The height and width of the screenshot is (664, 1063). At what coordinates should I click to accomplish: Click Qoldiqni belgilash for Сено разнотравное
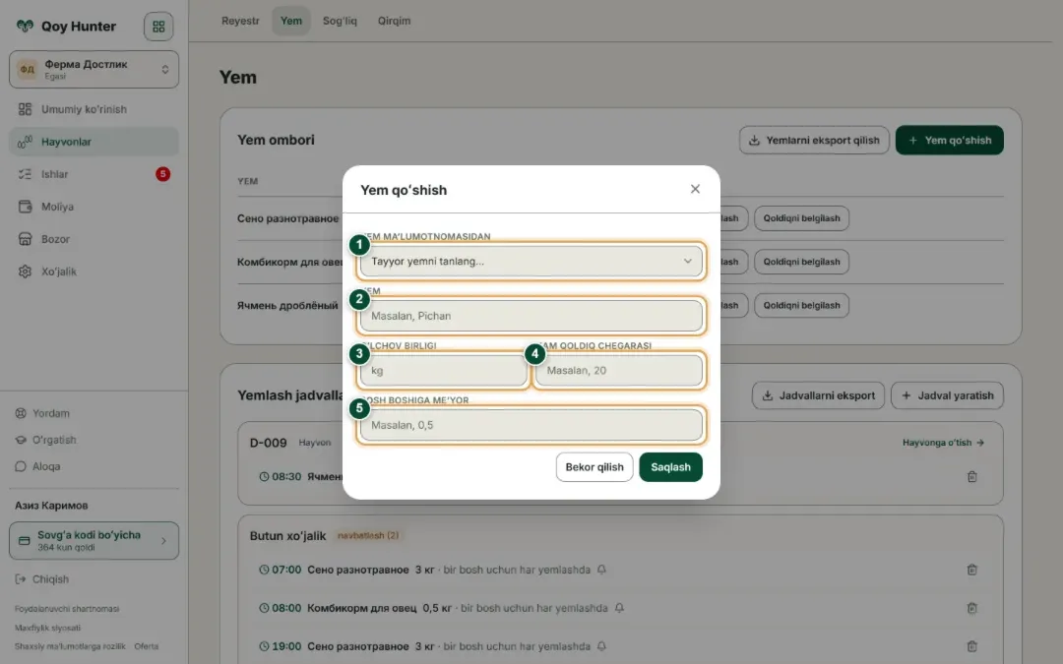point(801,218)
